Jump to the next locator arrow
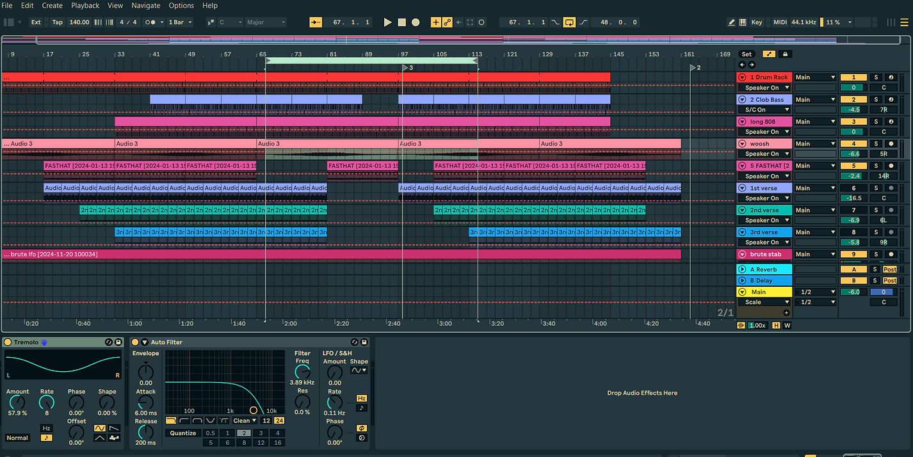Image resolution: width=913 pixels, height=457 pixels. click(x=752, y=65)
